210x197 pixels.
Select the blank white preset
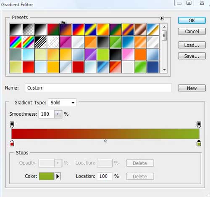click(x=128, y=67)
